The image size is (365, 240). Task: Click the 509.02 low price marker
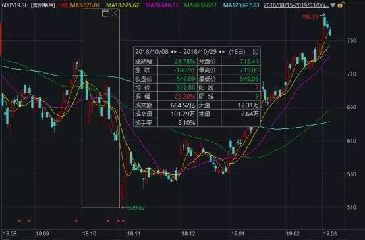click(x=136, y=208)
